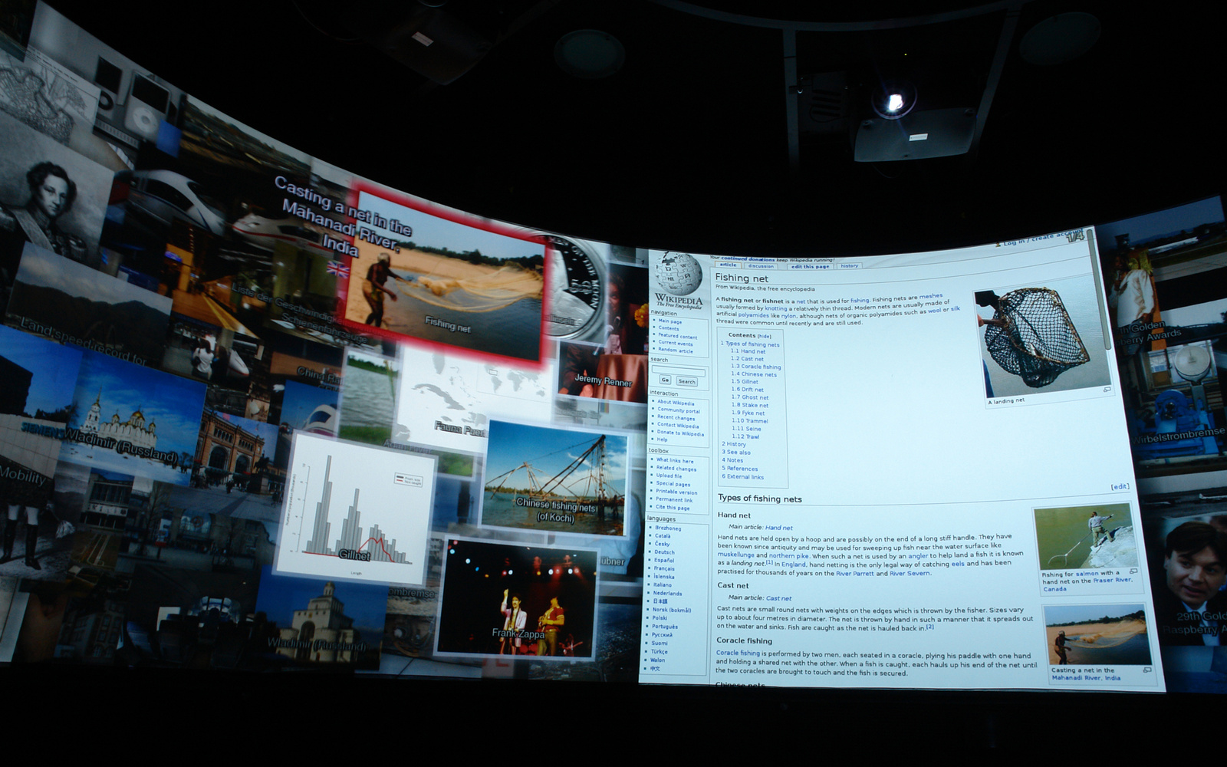Open Permanent link in toolbox

coord(673,499)
